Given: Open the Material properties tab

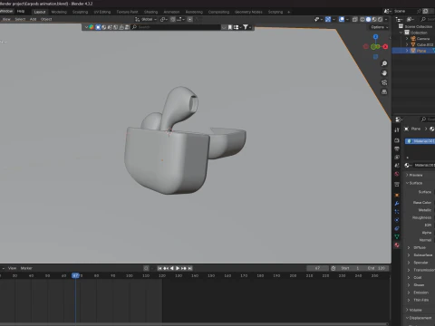Looking at the screenshot, I should coord(397,245).
